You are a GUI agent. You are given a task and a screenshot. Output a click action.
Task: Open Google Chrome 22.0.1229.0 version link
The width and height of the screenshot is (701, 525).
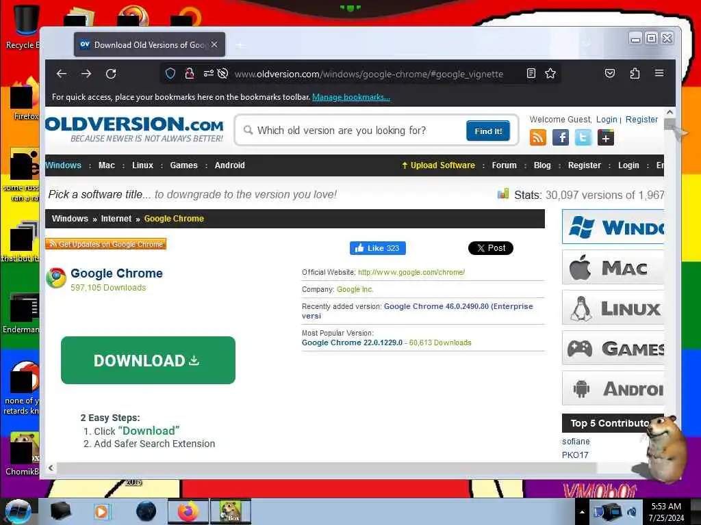(x=353, y=342)
